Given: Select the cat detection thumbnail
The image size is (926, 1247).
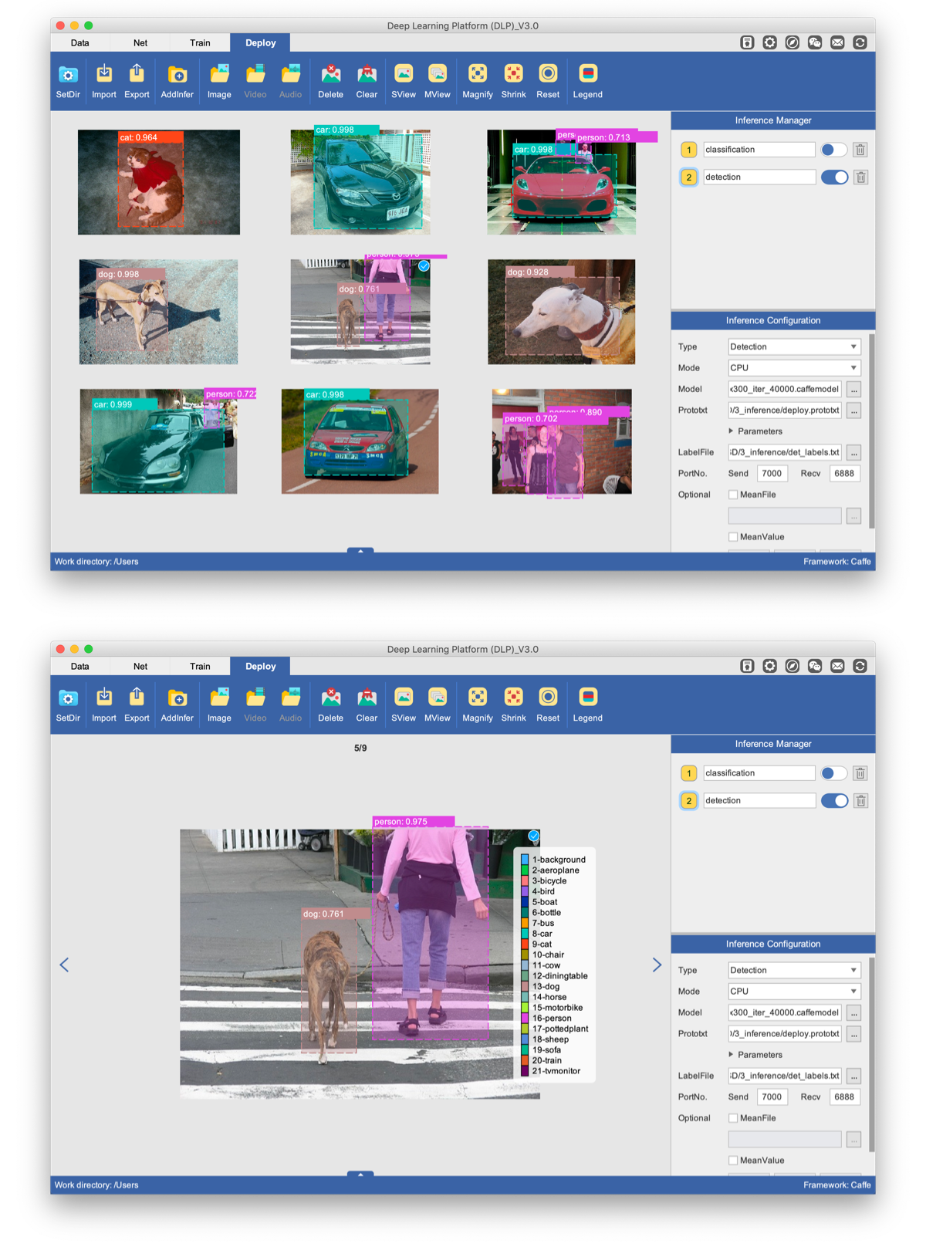Looking at the screenshot, I should point(159,182).
